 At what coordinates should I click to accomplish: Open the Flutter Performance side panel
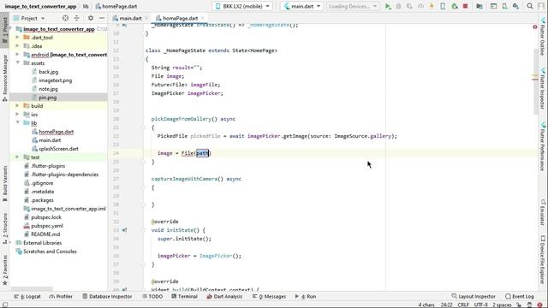pyautogui.click(x=542, y=146)
